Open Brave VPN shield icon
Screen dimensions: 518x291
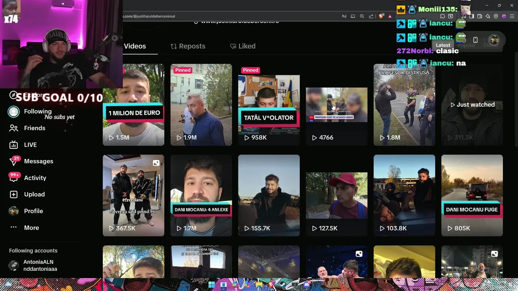coord(496,16)
